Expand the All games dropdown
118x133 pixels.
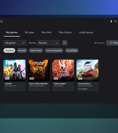[x=15, y=43]
